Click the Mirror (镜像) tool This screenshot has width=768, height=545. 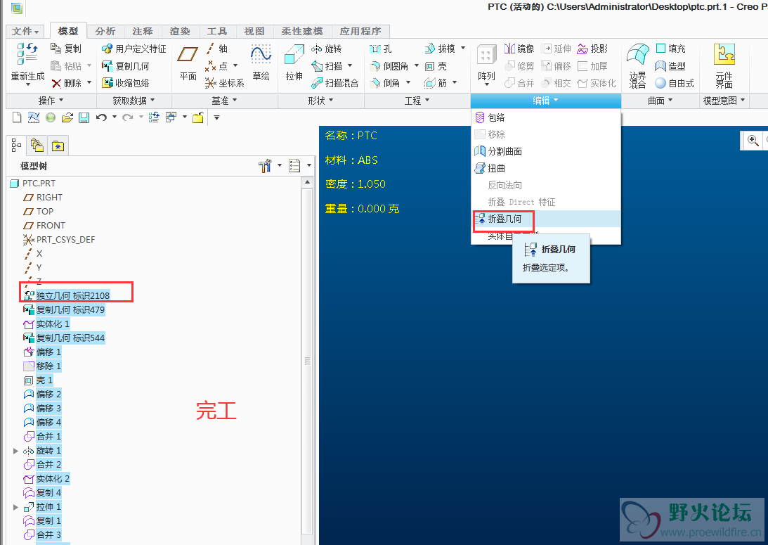(519, 49)
